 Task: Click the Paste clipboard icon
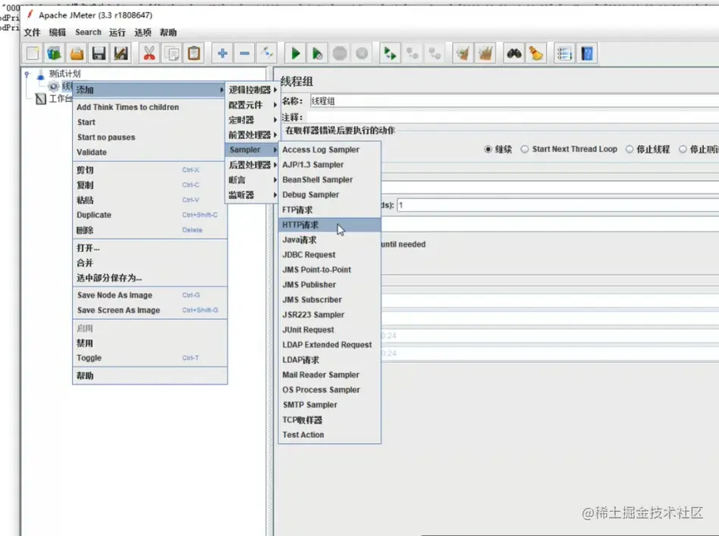coord(194,53)
